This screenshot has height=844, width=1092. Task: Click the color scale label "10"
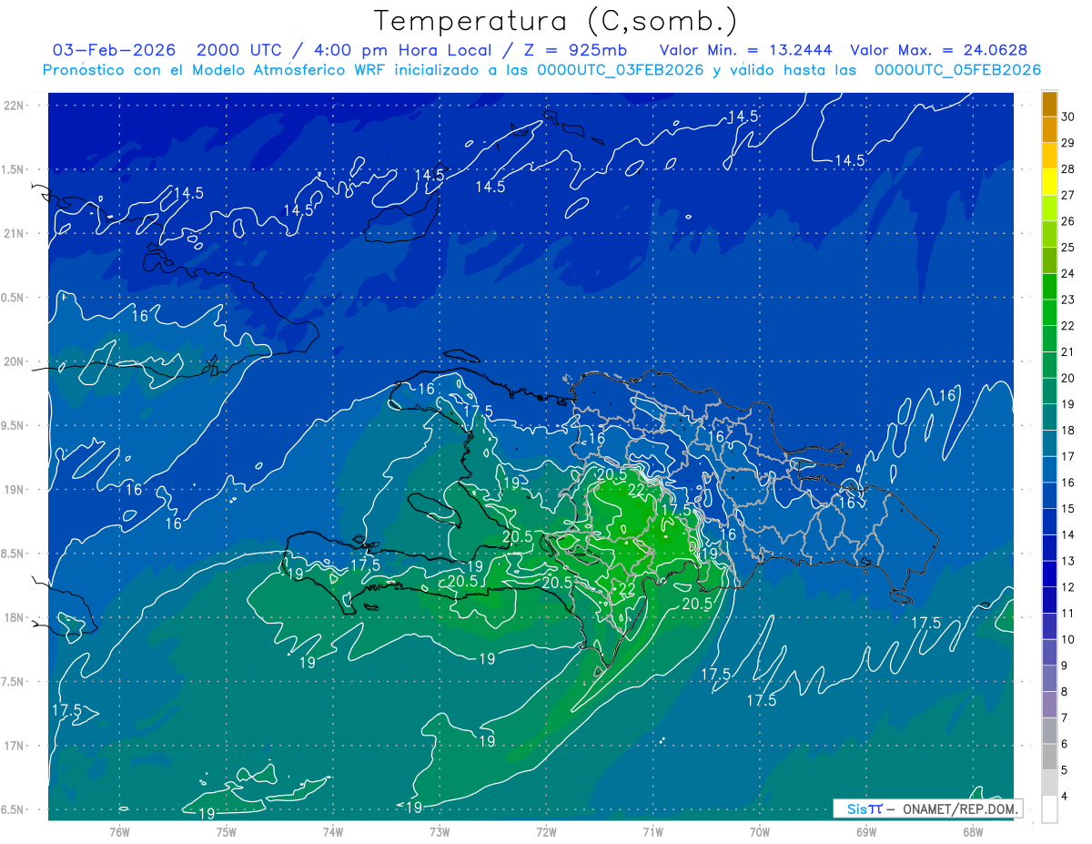pyautogui.click(x=1068, y=639)
